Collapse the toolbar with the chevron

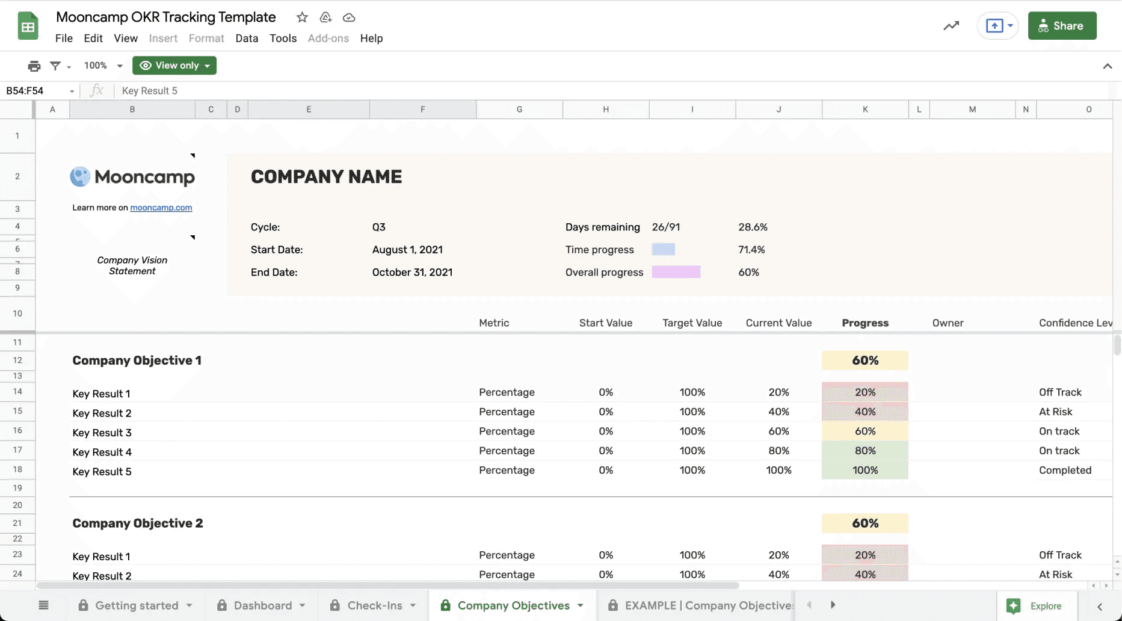(x=1109, y=66)
